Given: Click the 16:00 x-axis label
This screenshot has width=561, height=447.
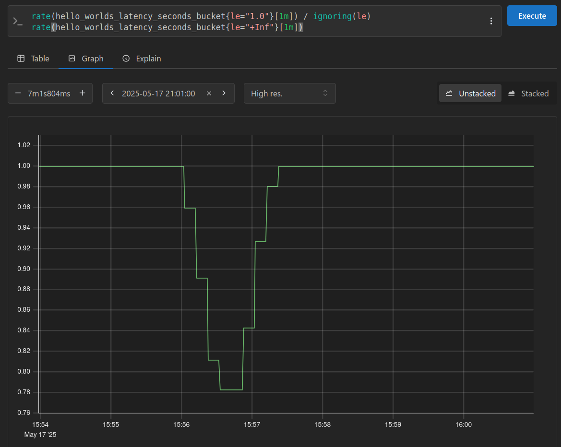Looking at the screenshot, I should pos(463,424).
